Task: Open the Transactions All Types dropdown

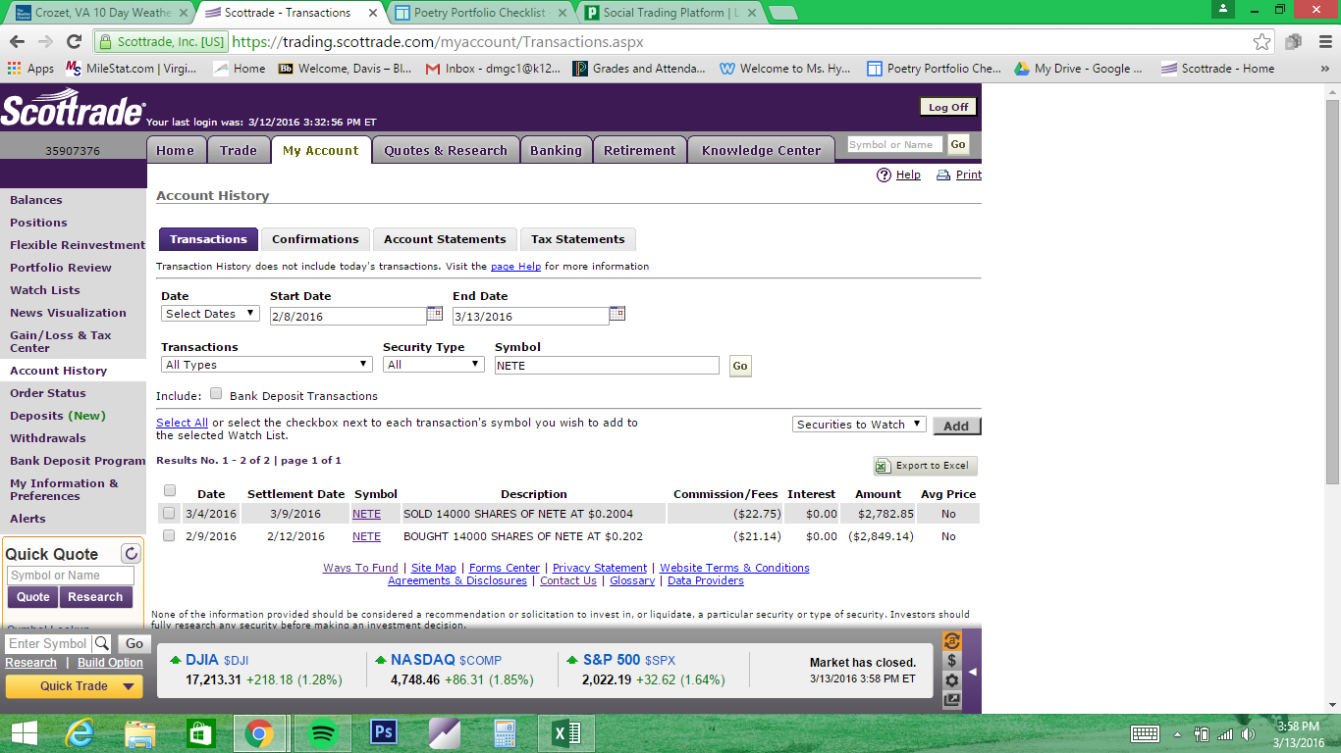Action: [267, 365]
